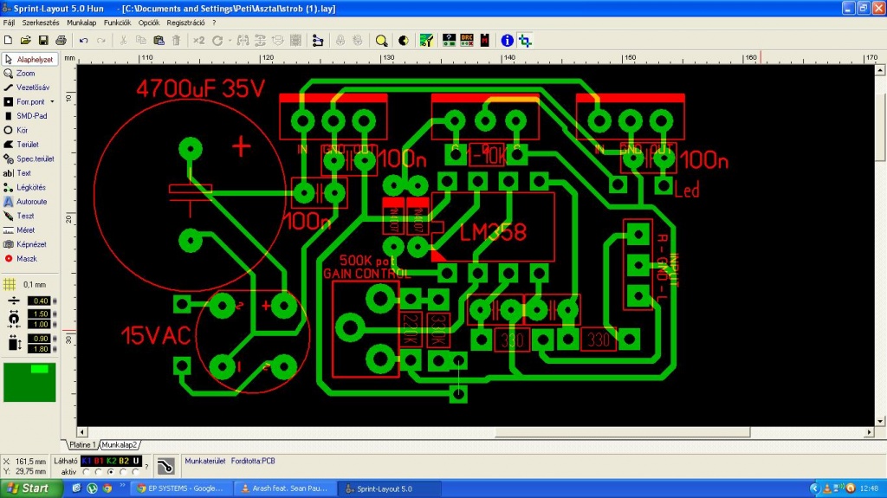Open the Start menu
This screenshot has width=887, height=498.
pyautogui.click(x=26, y=488)
